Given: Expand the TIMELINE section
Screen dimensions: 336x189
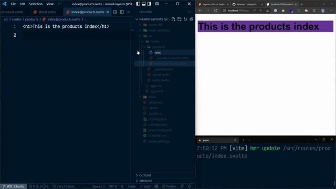Looking at the screenshot, I should tap(164, 181).
